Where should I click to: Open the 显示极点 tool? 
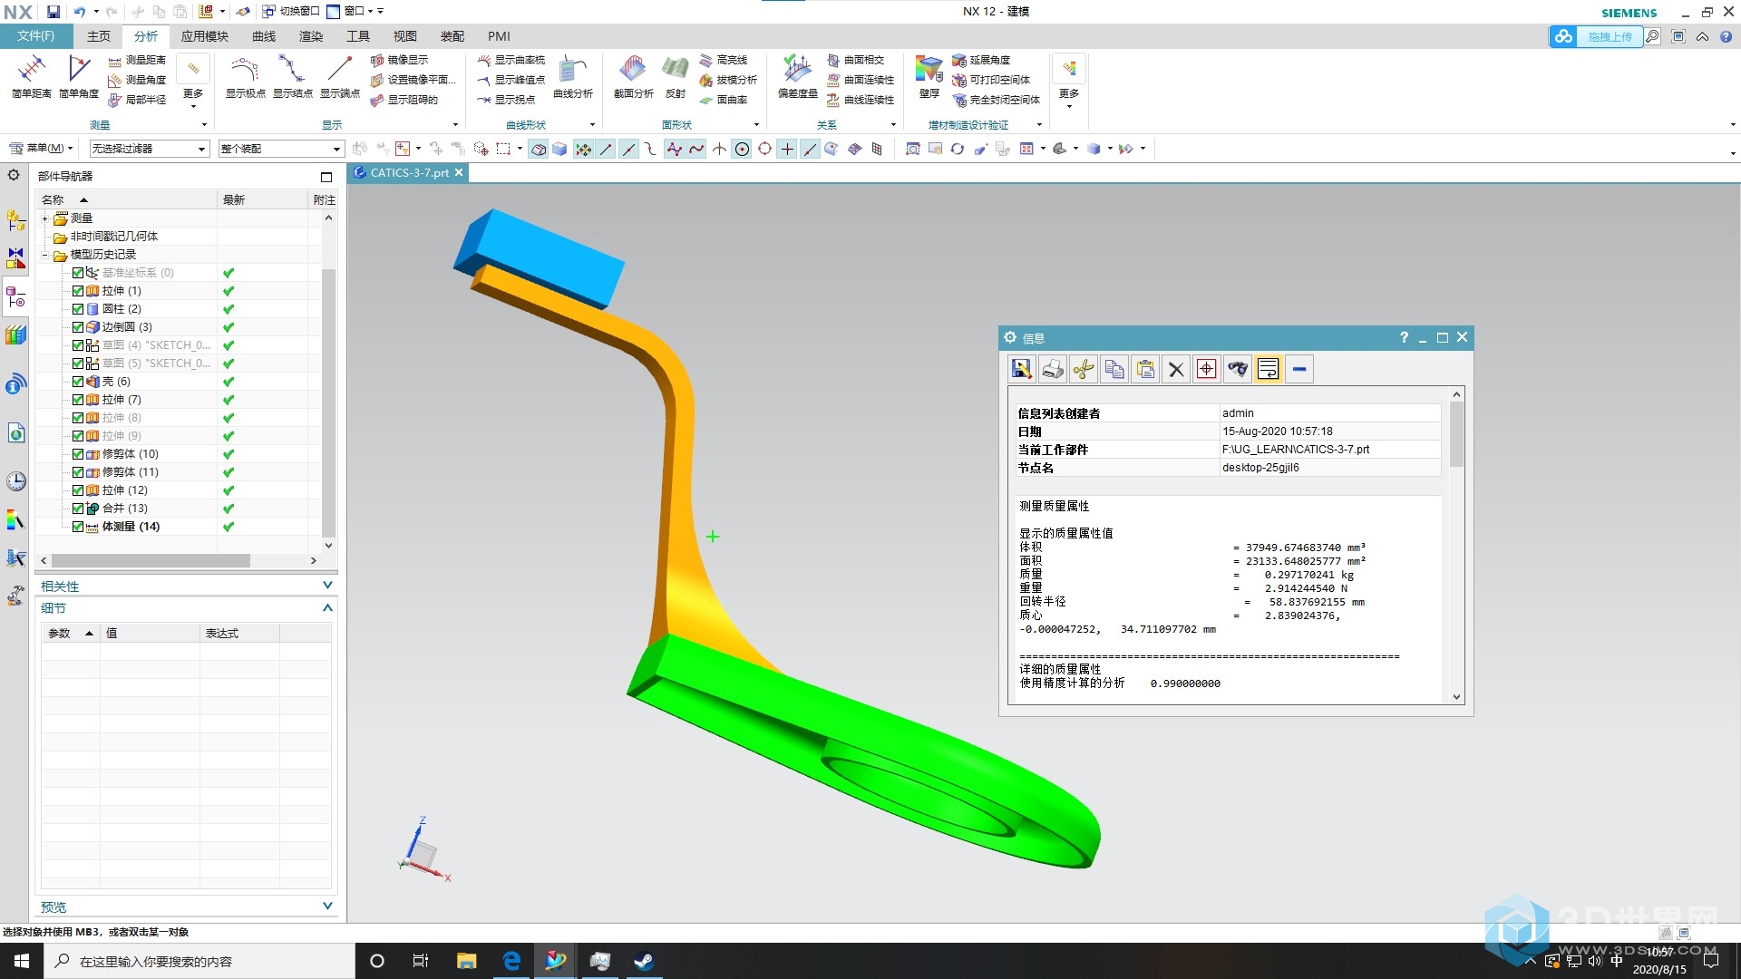point(245,76)
